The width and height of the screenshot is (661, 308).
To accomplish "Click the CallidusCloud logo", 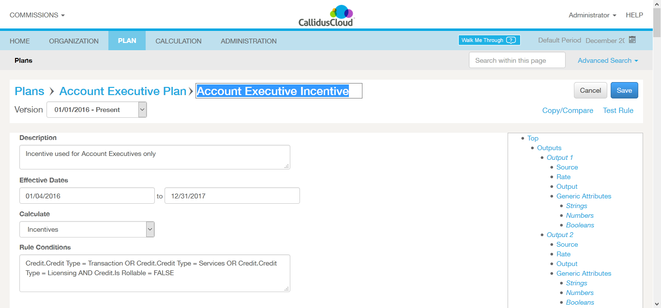I will (x=327, y=15).
